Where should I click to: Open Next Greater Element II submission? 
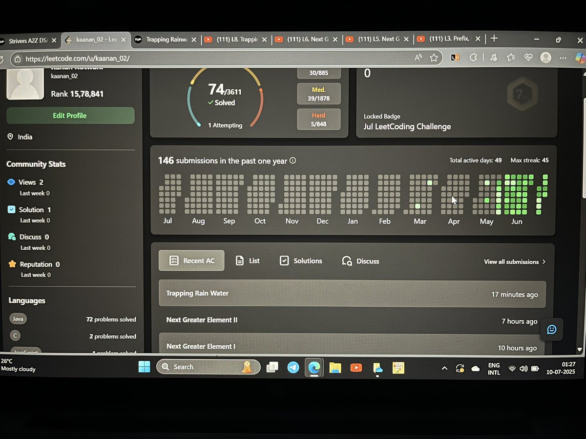[x=352, y=320]
